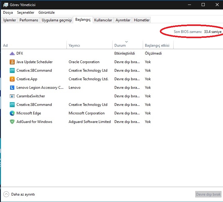Maximize the Görev Yöneticisi window
Screen dimensions: 223x202
[203, 5]
